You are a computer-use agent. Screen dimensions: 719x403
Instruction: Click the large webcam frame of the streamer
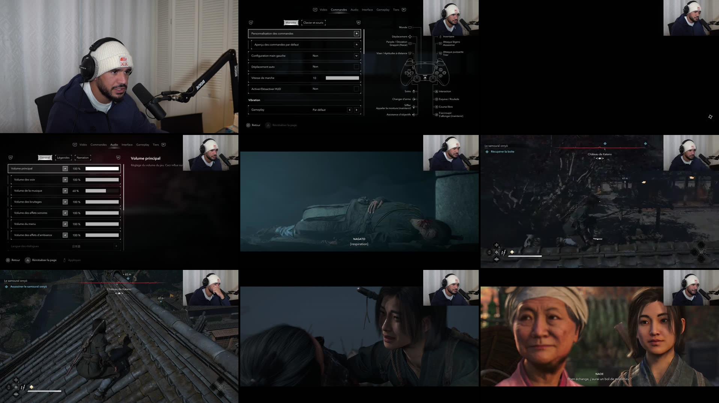click(119, 66)
